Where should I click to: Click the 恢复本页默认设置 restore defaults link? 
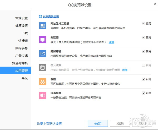pyautogui.click(x=49, y=123)
